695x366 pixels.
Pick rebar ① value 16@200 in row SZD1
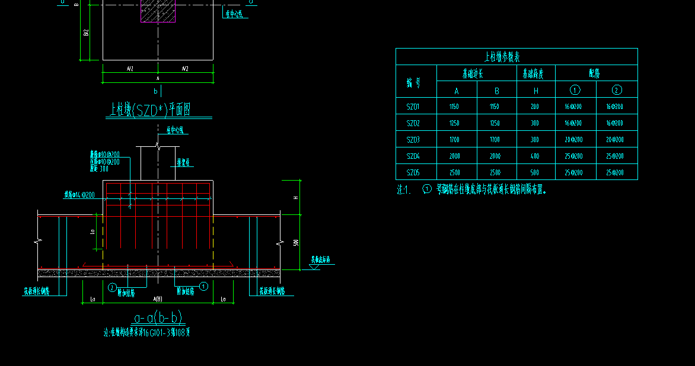point(573,107)
